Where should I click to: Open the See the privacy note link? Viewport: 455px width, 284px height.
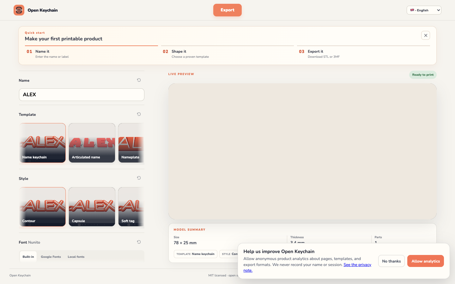click(x=357, y=265)
